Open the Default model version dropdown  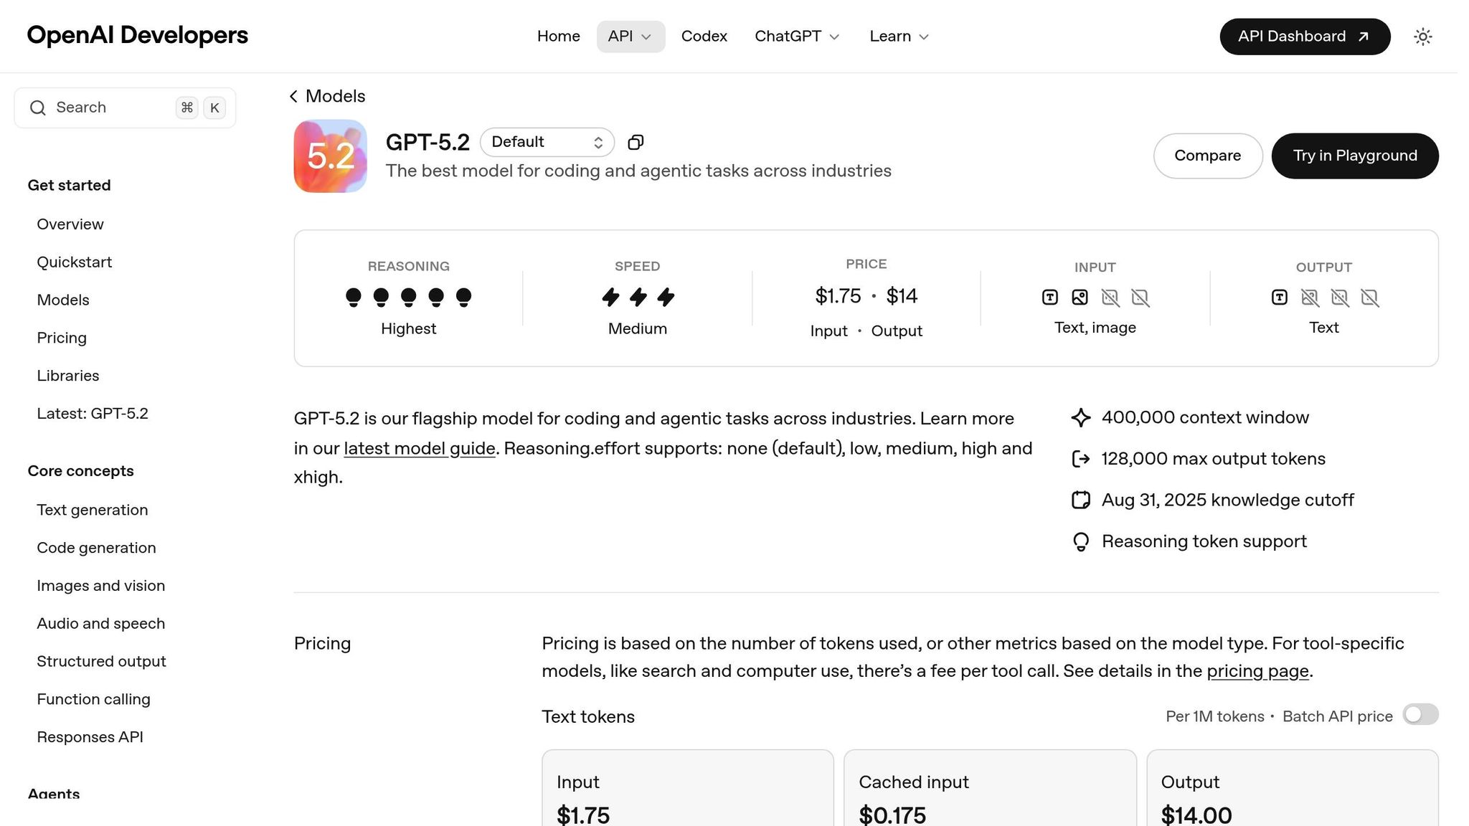click(x=547, y=142)
